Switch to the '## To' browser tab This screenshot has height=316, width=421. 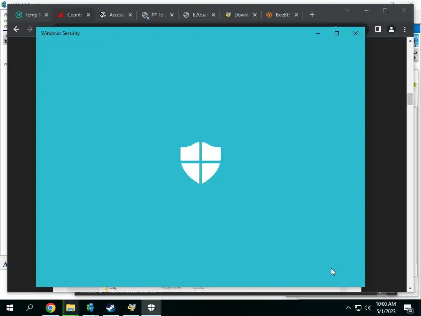pyautogui.click(x=157, y=15)
